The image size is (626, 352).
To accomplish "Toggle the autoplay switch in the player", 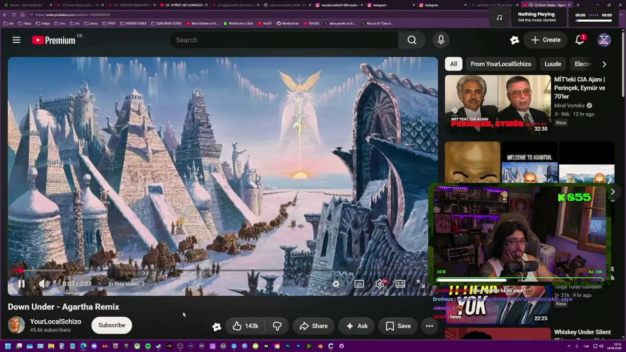I will pos(336,284).
